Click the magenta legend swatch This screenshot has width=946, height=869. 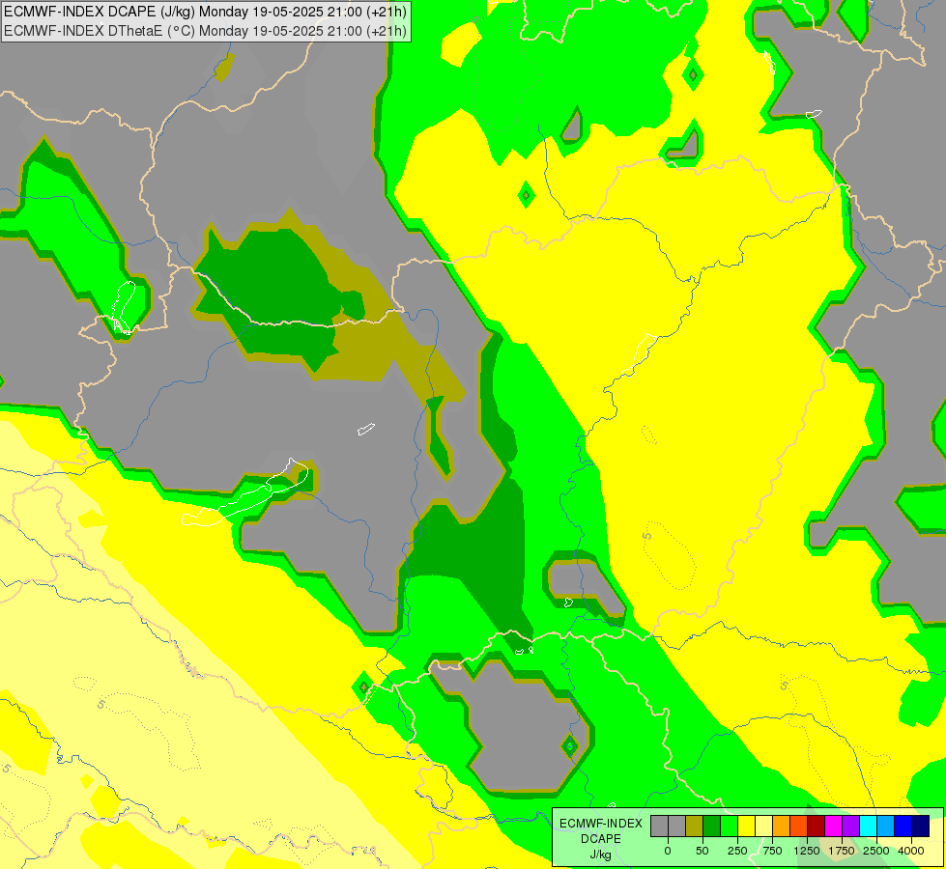point(834,826)
